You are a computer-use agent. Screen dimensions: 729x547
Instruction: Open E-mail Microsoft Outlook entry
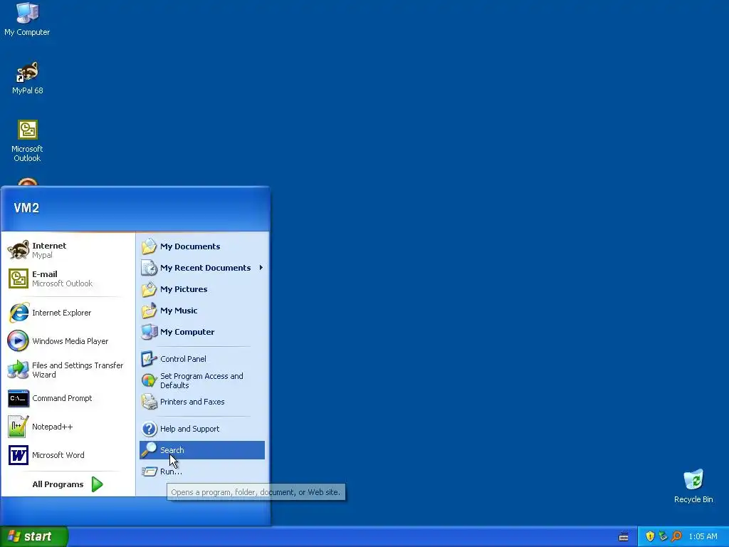68,278
